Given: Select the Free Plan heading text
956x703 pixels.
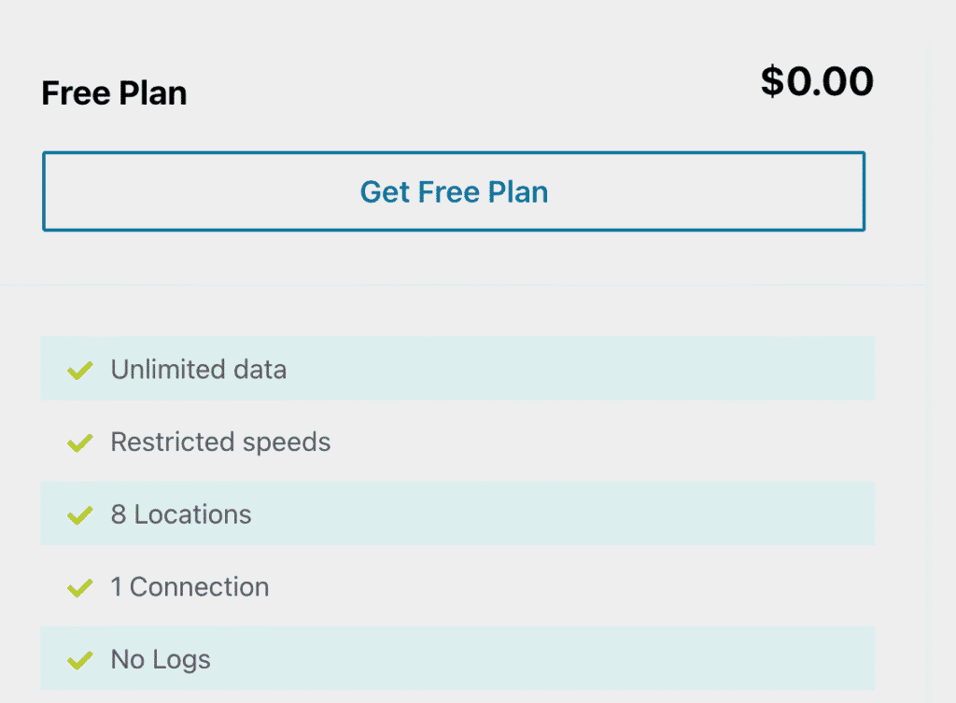Looking at the screenshot, I should pyautogui.click(x=114, y=93).
